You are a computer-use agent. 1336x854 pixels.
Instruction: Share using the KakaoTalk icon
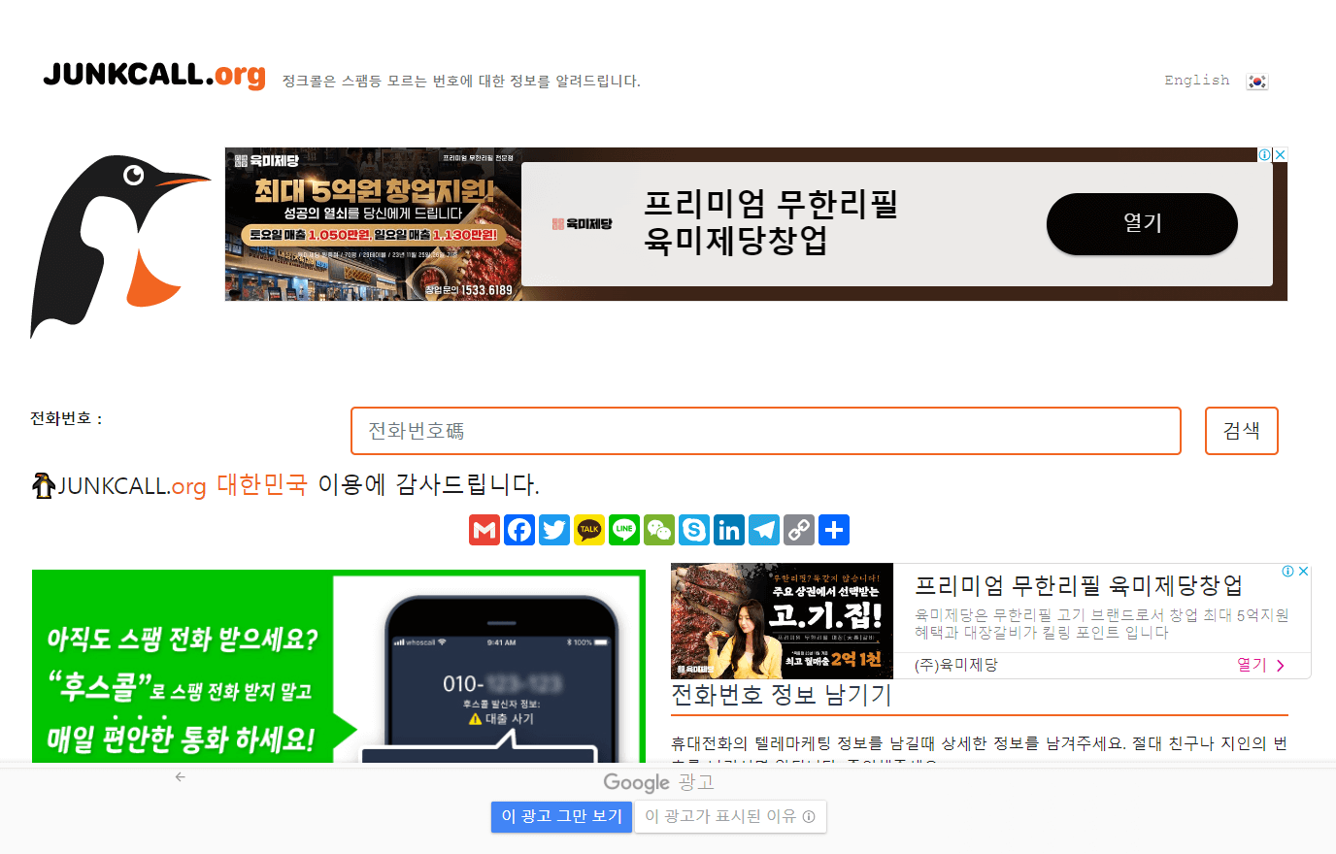(589, 530)
